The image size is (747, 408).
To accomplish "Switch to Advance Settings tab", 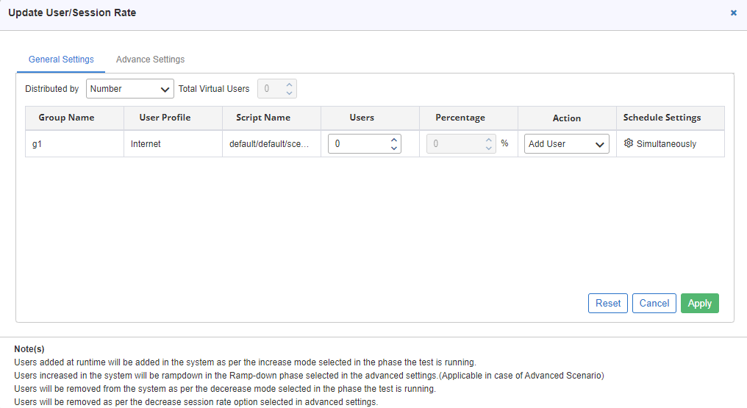I will tap(150, 60).
